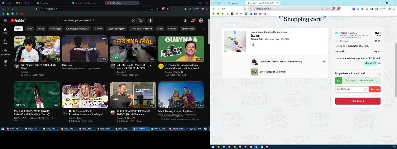Delete Celebration Shooting Rainbow Box with trash icon
Viewport: 397px width, 149px height.
click(253, 45)
